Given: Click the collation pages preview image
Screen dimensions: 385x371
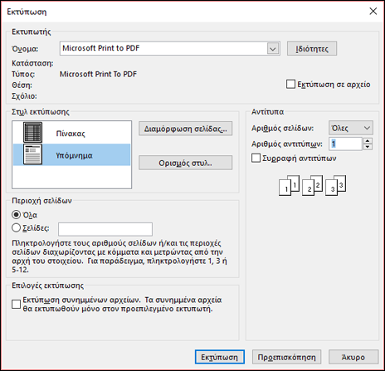Looking at the screenshot, I should (x=312, y=185).
